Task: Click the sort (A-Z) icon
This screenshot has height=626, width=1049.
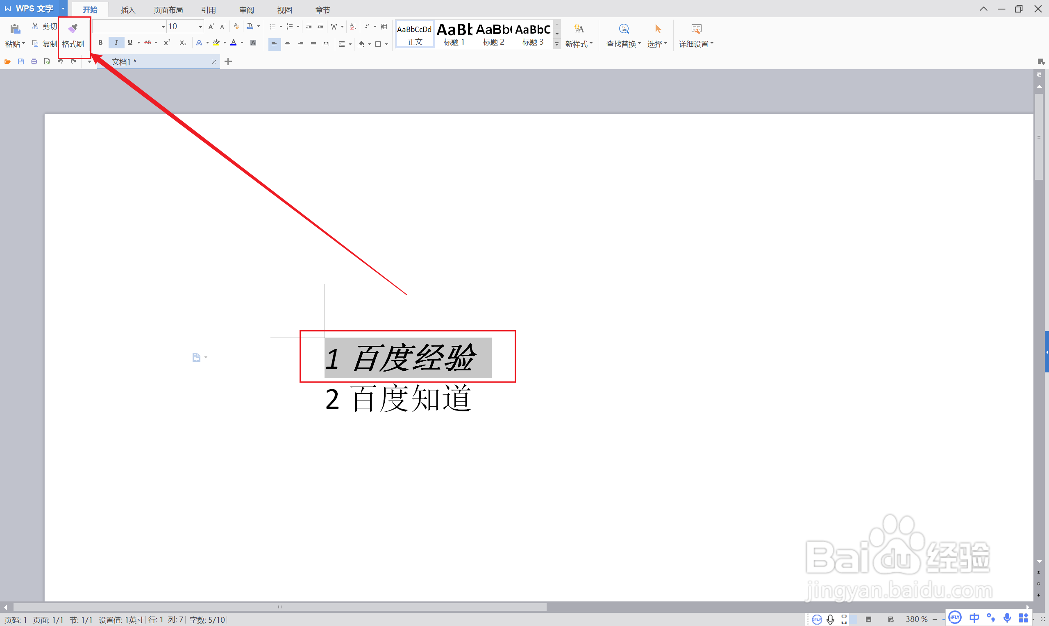Action: [x=354, y=27]
